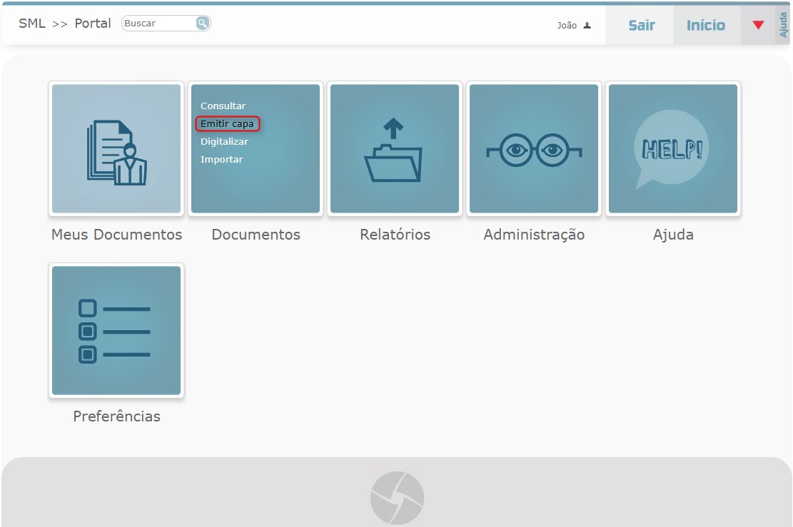The width and height of the screenshot is (793, 527).
Task: Click the user icon beside João
Action: (x=587, y=26)
